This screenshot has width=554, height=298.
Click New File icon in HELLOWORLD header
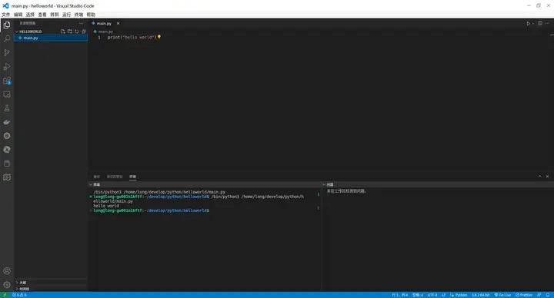pos(63,31)
